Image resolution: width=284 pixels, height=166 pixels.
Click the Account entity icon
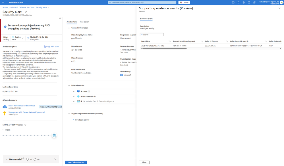point(78,91)
